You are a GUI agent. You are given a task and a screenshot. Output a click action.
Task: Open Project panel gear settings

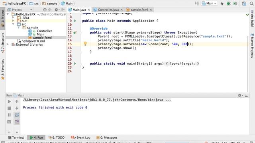(57, 10)
